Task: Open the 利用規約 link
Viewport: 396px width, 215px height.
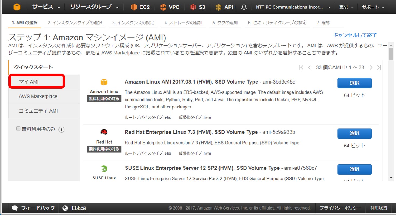Action: pyautogui.click(x=379, y=208)
